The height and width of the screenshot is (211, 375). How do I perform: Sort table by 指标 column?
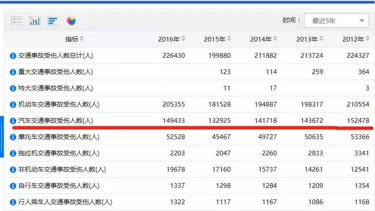click(82, 39)
